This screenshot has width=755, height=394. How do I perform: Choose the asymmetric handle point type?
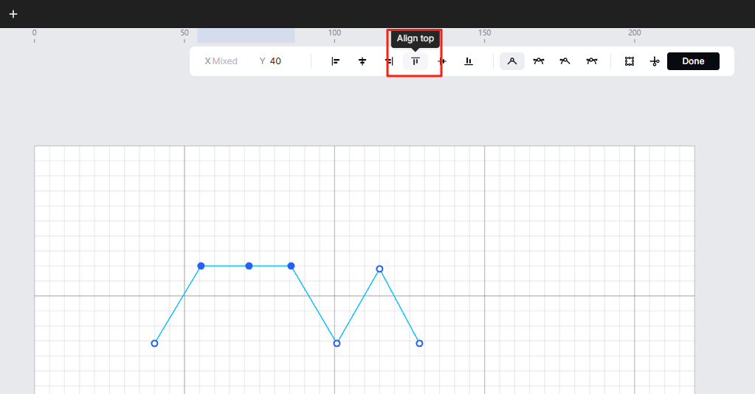pos(592,61)
